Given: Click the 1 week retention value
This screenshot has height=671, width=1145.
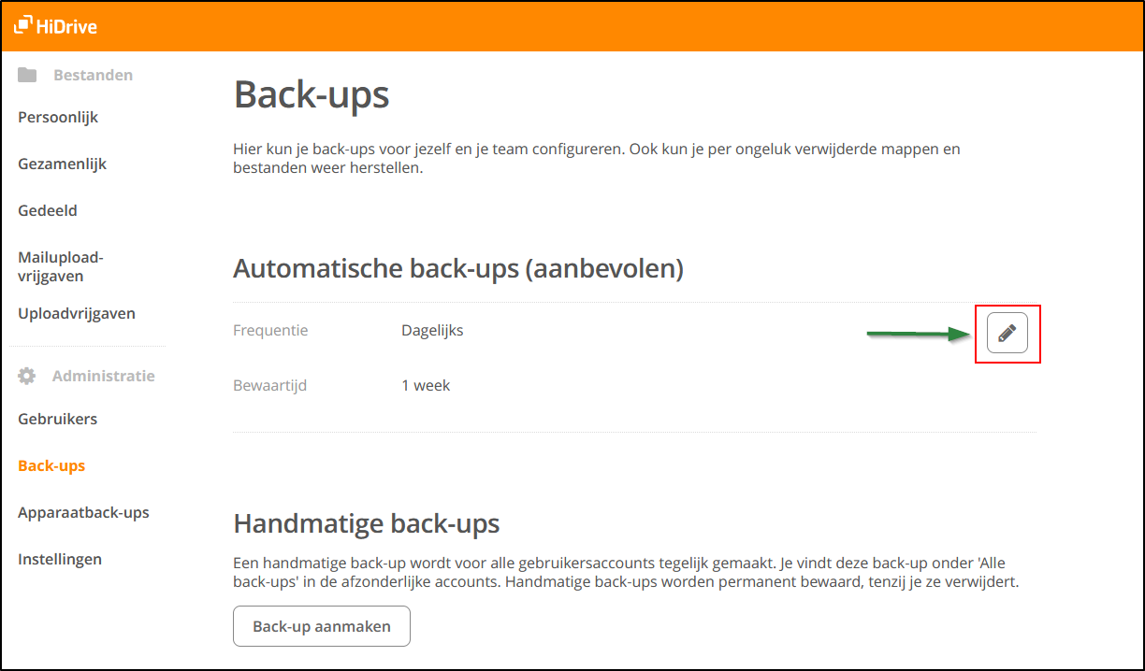Looking at the screenshot, I should pos(426,385).
